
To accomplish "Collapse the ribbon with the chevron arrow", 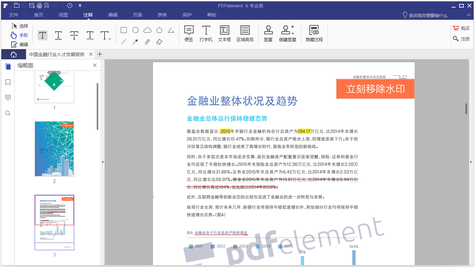I will [469, 15].
